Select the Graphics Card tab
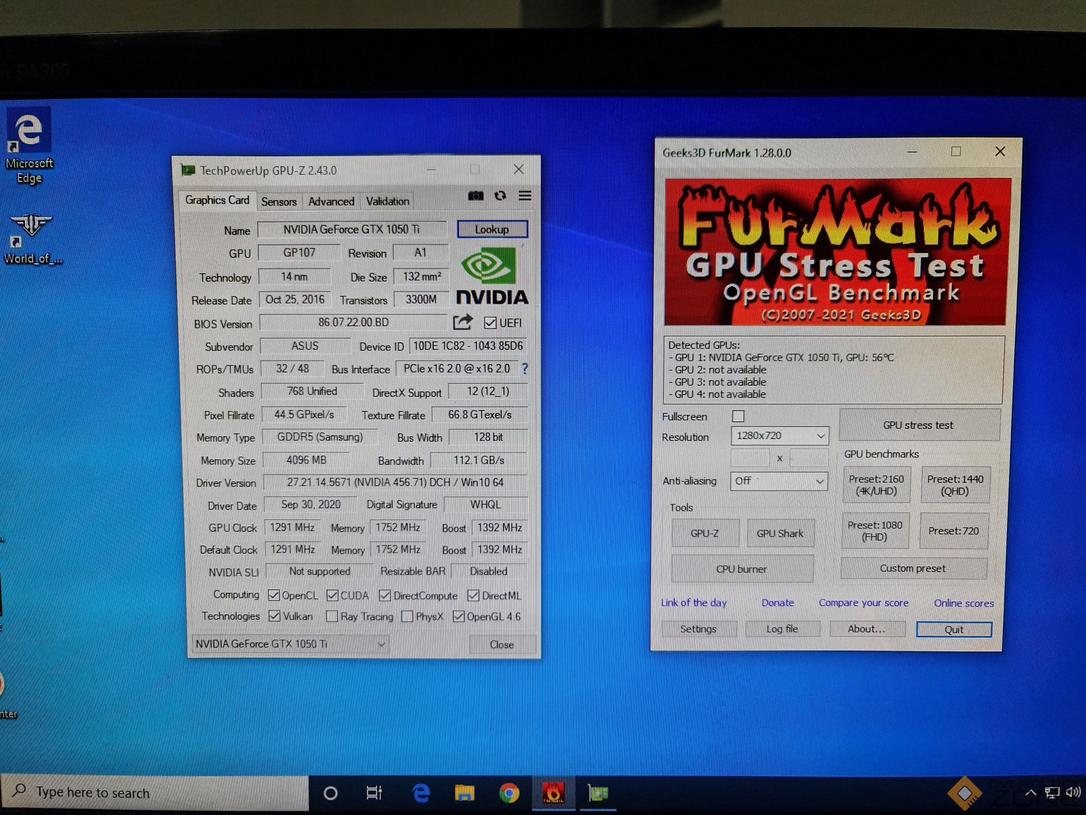This screenshot has width=1086, height=815. pyautogui.click(x=218, y=201)
